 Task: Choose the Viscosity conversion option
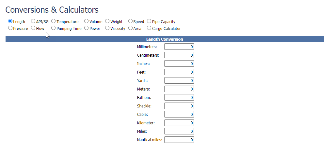click(x=107, y=28)
